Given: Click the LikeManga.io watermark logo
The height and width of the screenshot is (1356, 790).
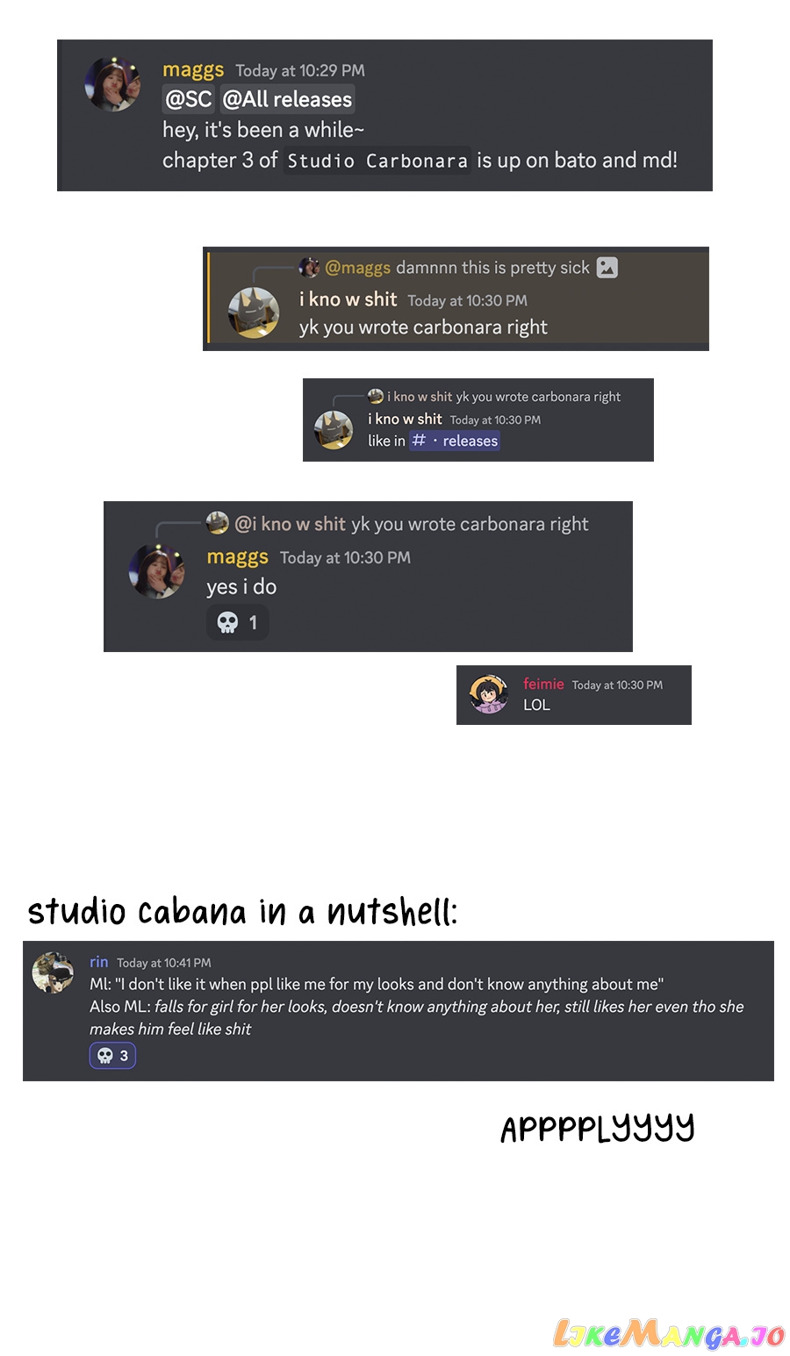Looking at the screenshot, I should tap(670, 1334).
